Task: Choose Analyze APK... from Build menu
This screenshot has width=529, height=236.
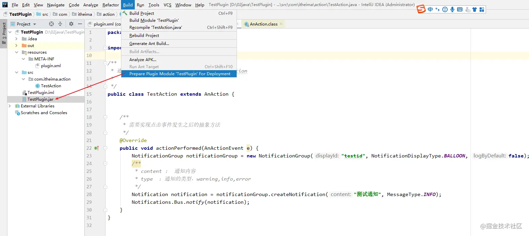Action: click(x=179, y=60)
